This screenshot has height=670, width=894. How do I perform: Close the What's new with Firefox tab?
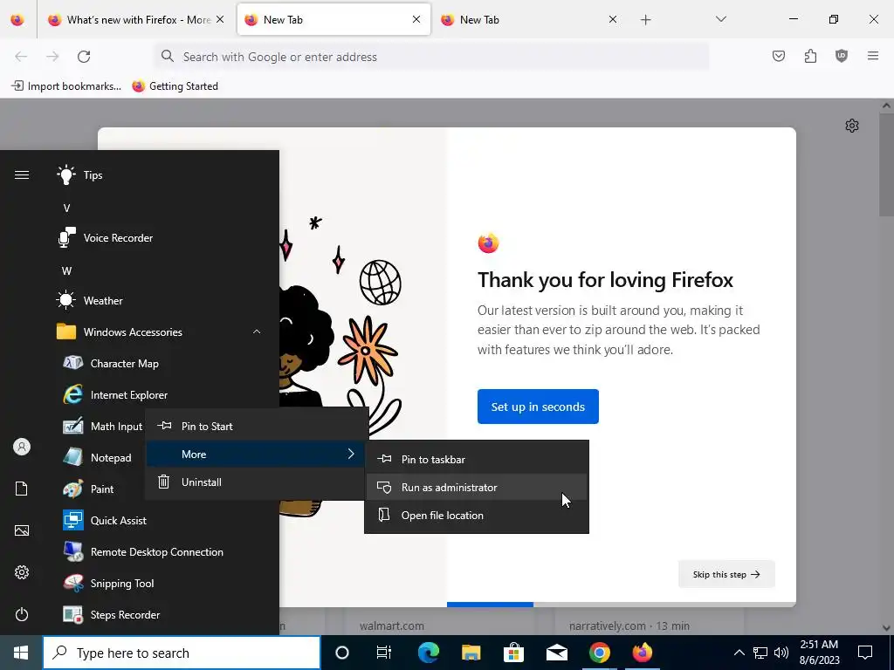pos(220,20)
